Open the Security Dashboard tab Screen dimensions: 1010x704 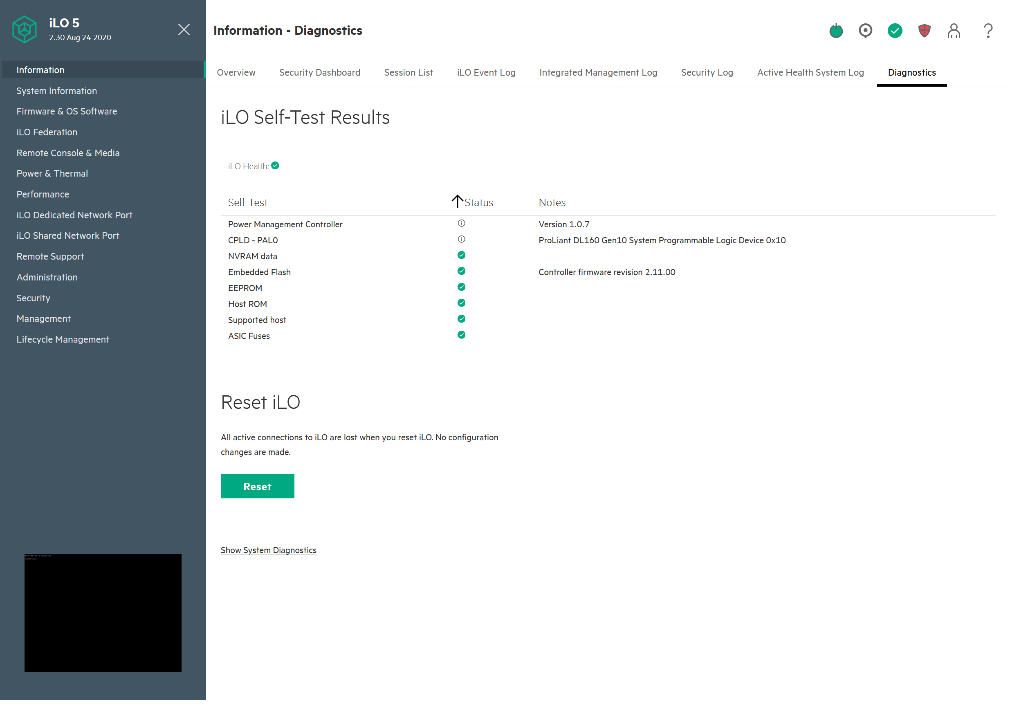(319, 72)
